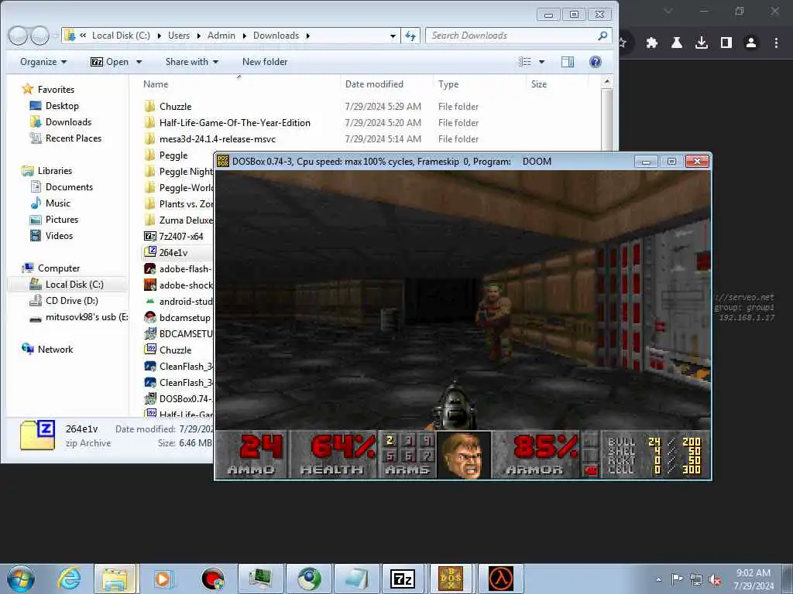Select Admin in the address breadcrumb
The image size is (793, 594).
221,36
